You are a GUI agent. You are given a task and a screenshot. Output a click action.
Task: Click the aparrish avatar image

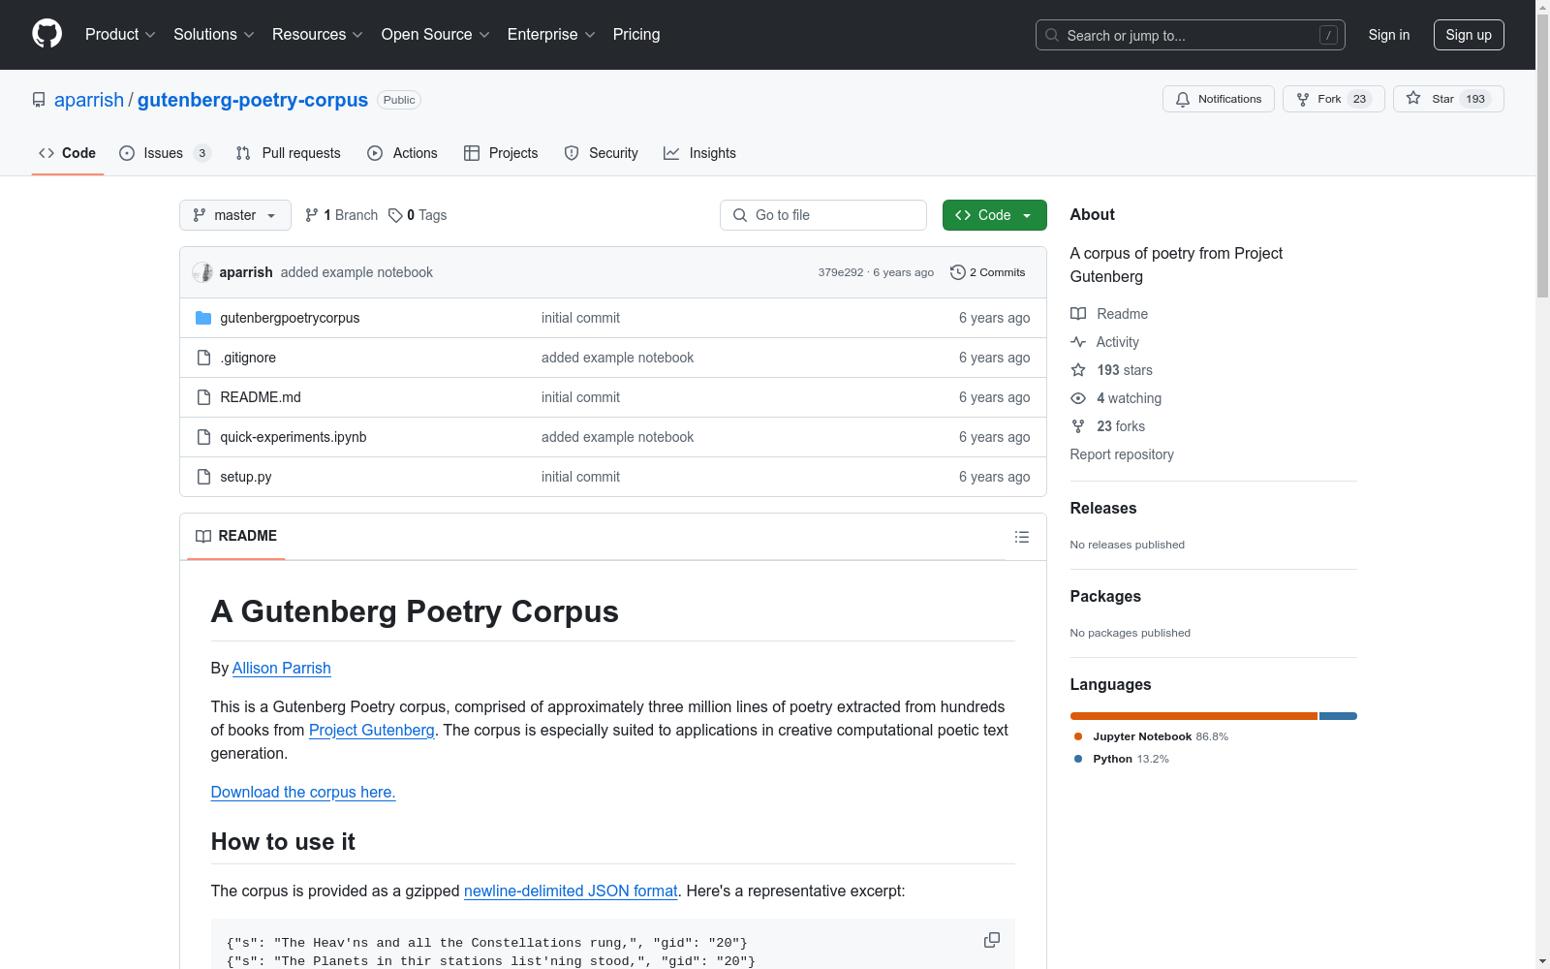202,272
